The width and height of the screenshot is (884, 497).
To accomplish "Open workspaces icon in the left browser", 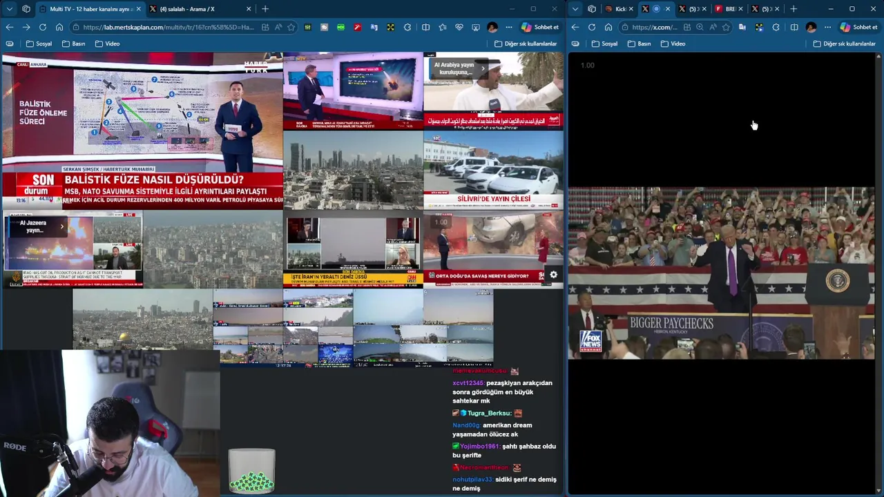I will point(26,9).
